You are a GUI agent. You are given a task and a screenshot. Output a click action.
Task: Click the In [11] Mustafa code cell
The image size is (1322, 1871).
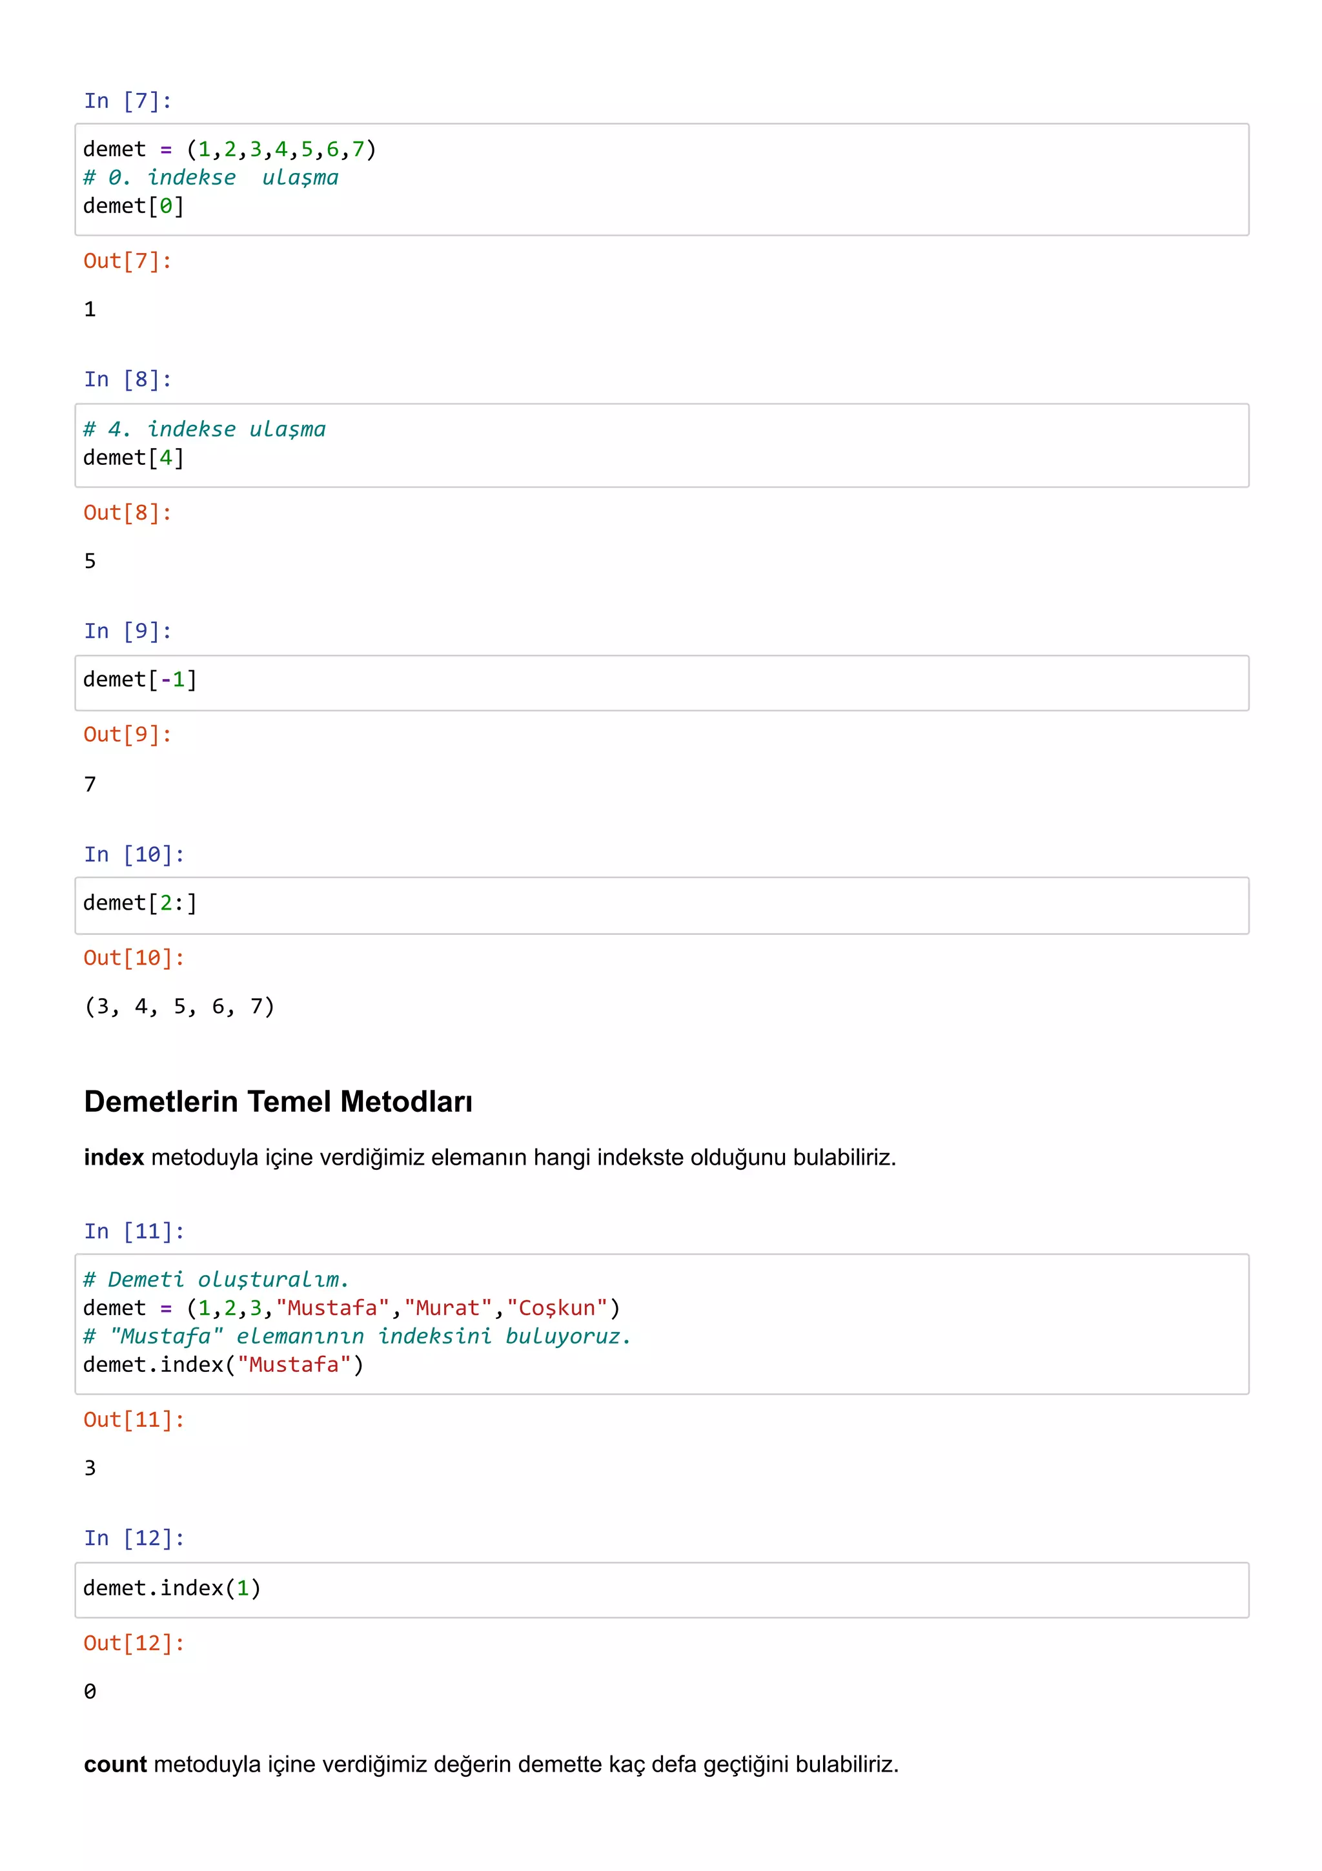[662, 1324]
